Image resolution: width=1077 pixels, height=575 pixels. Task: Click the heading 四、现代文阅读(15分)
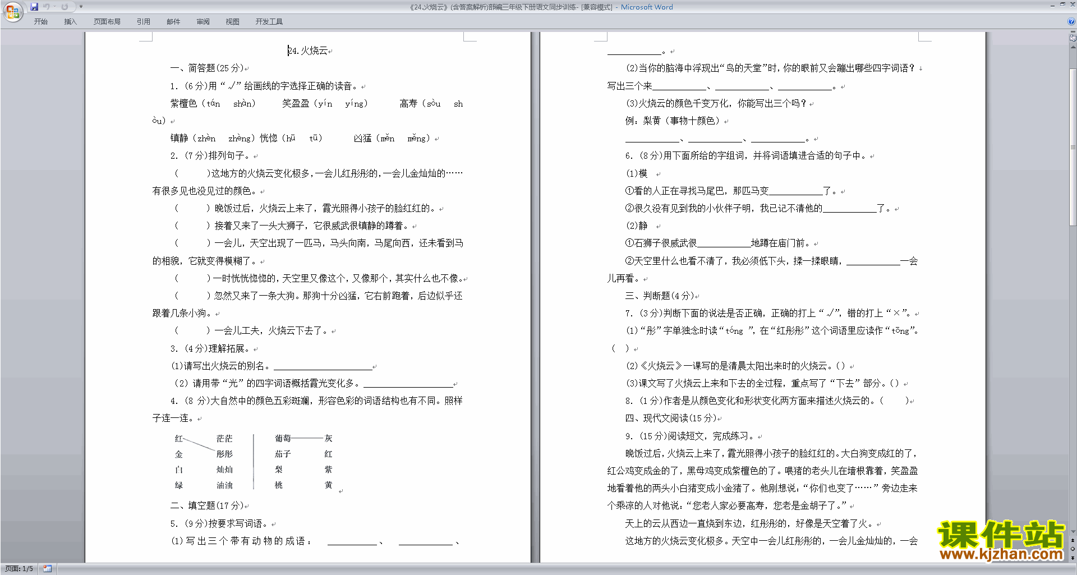point(671,418)
